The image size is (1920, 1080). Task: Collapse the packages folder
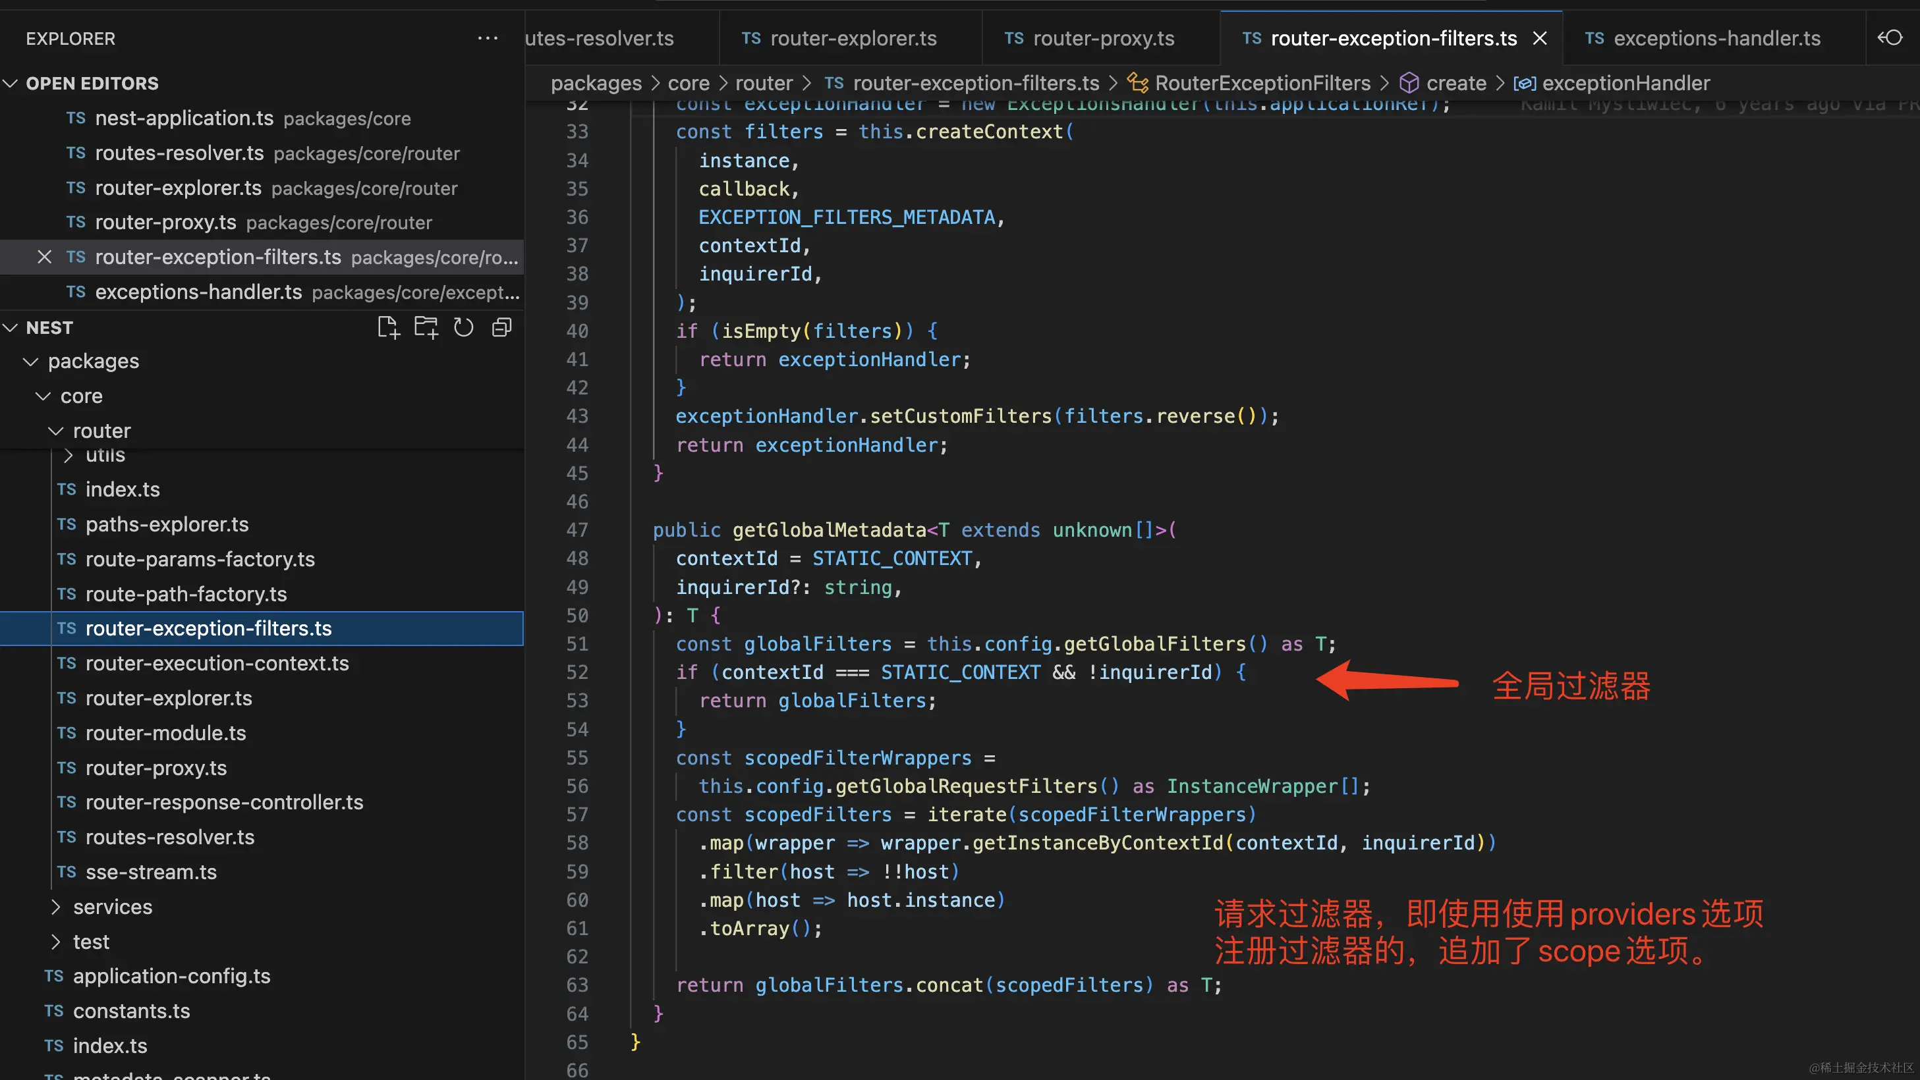pos(30,362)
